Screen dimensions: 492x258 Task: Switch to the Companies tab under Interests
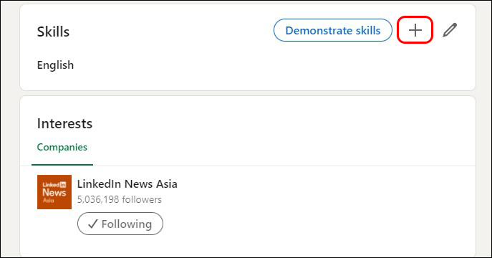click(62, 147)
